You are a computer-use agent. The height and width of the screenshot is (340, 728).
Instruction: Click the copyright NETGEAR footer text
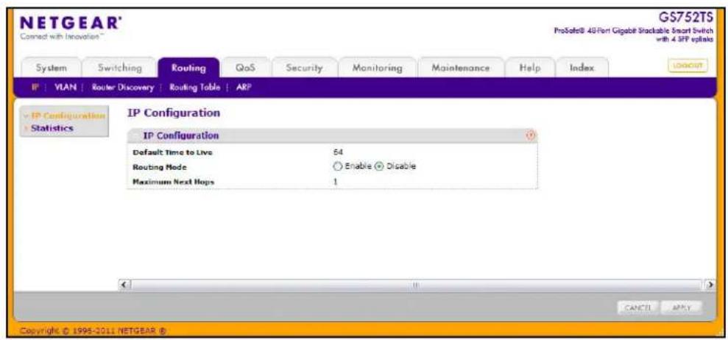tap(93, 330)
